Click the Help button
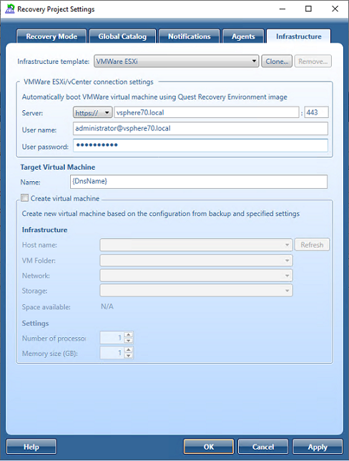Viewport: 349px width, 461px height. coord(31,447)
